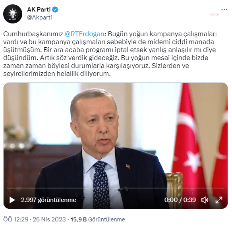The width and height of the screenshot is (232, 227).
Task: Click the flag lapel pin on suit
Action: tap(128, 166)
